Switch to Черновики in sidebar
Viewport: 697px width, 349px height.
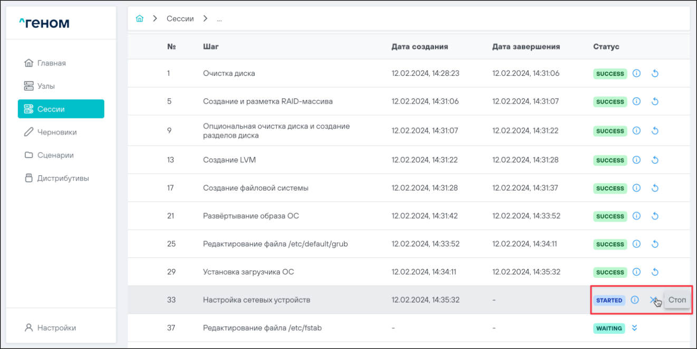click(56, 132)
